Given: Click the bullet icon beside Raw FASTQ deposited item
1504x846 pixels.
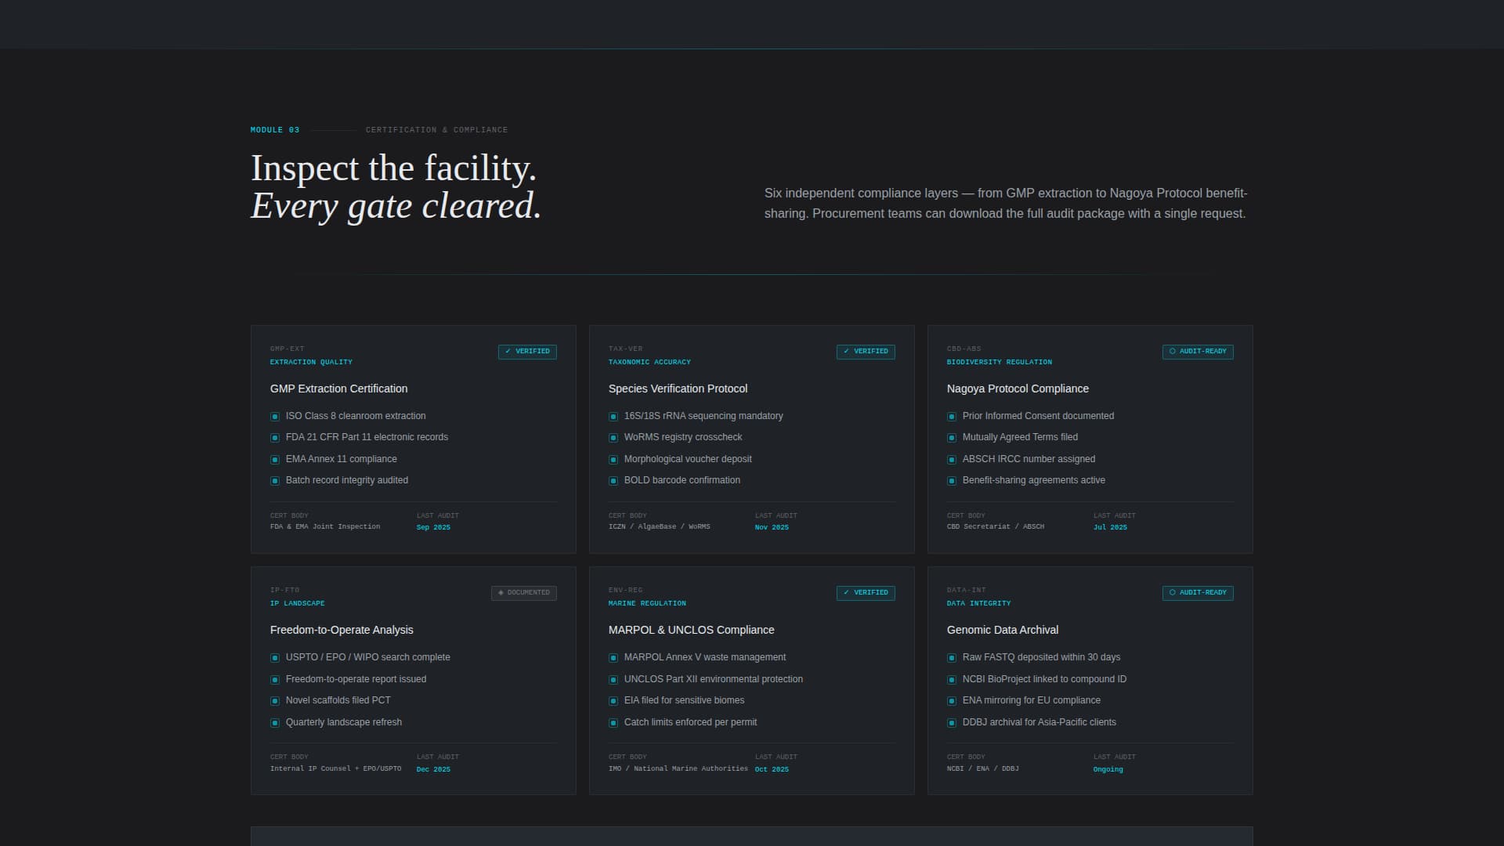Looking at the screenshot, I should pos(952,657).
